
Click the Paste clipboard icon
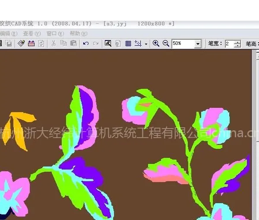74,44
